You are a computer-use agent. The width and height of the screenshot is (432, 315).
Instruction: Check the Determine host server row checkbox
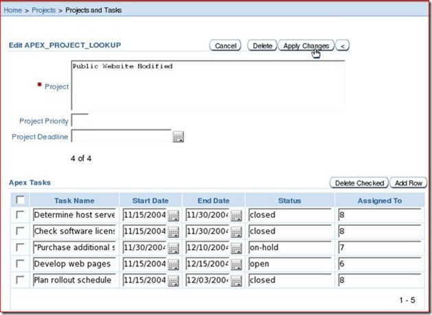coord(20,214)
